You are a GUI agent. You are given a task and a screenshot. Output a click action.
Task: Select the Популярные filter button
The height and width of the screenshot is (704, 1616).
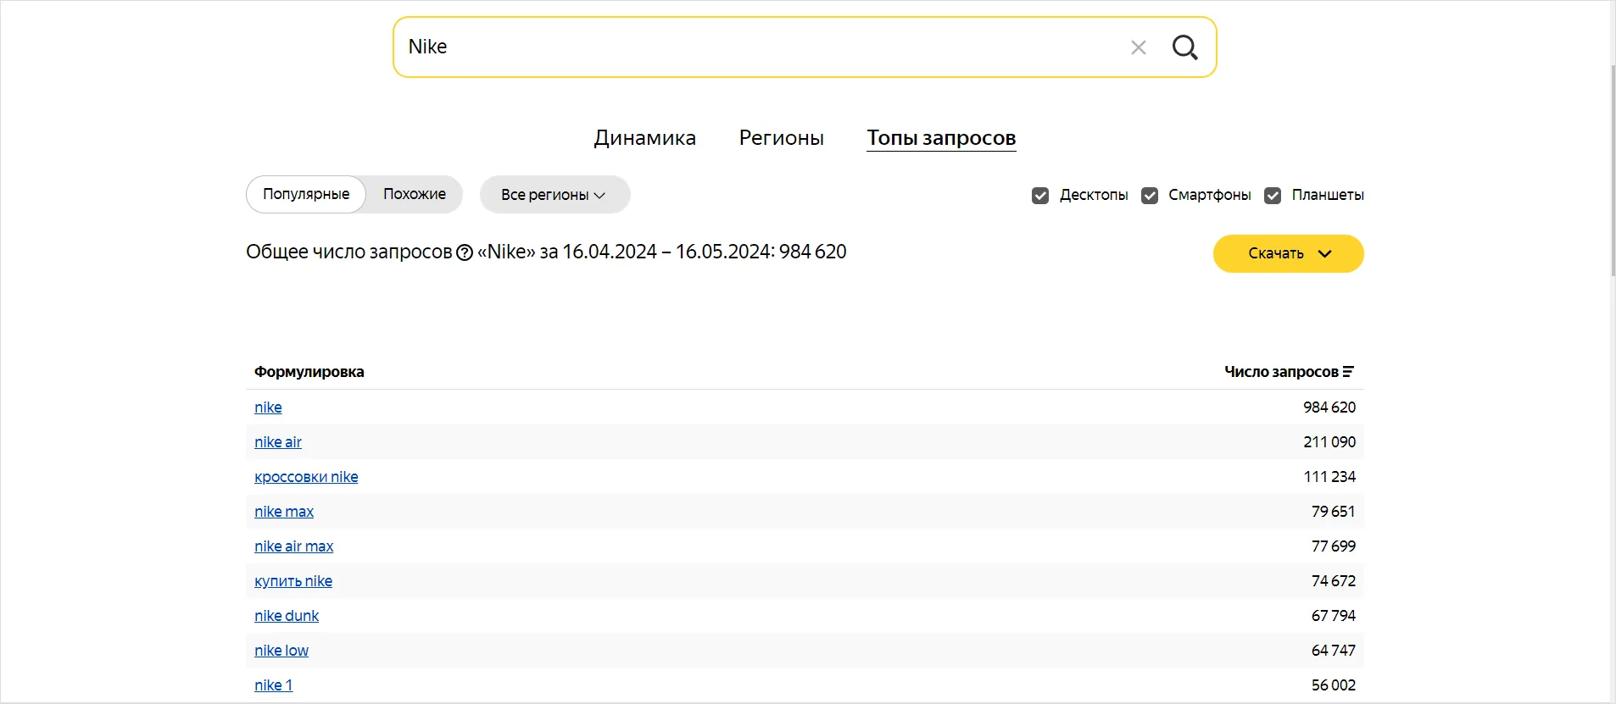[x=306, y=194]
